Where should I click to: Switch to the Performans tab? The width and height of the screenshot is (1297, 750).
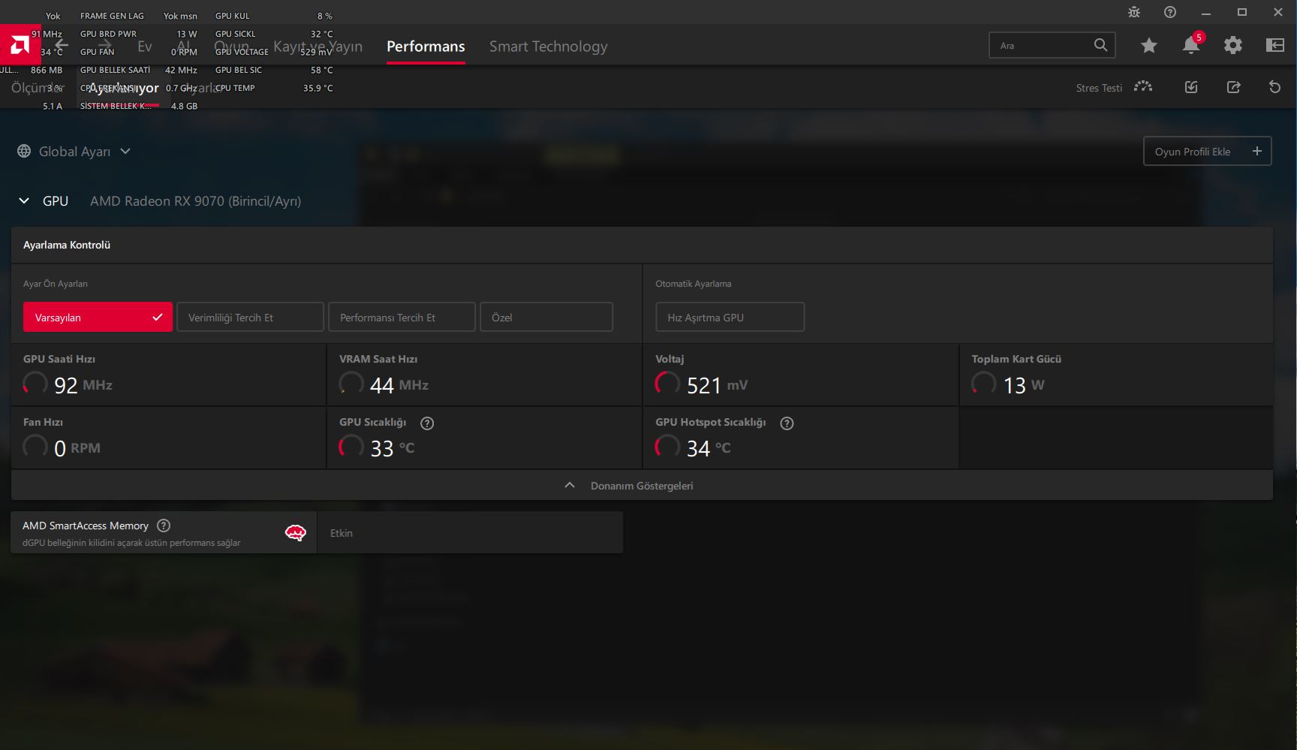tap(426, 46)
